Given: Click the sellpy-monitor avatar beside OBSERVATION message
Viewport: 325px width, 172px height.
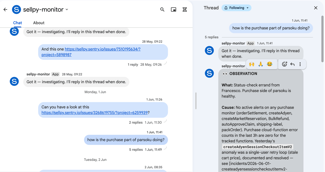Looking at the screenshot, I should 209,73.
